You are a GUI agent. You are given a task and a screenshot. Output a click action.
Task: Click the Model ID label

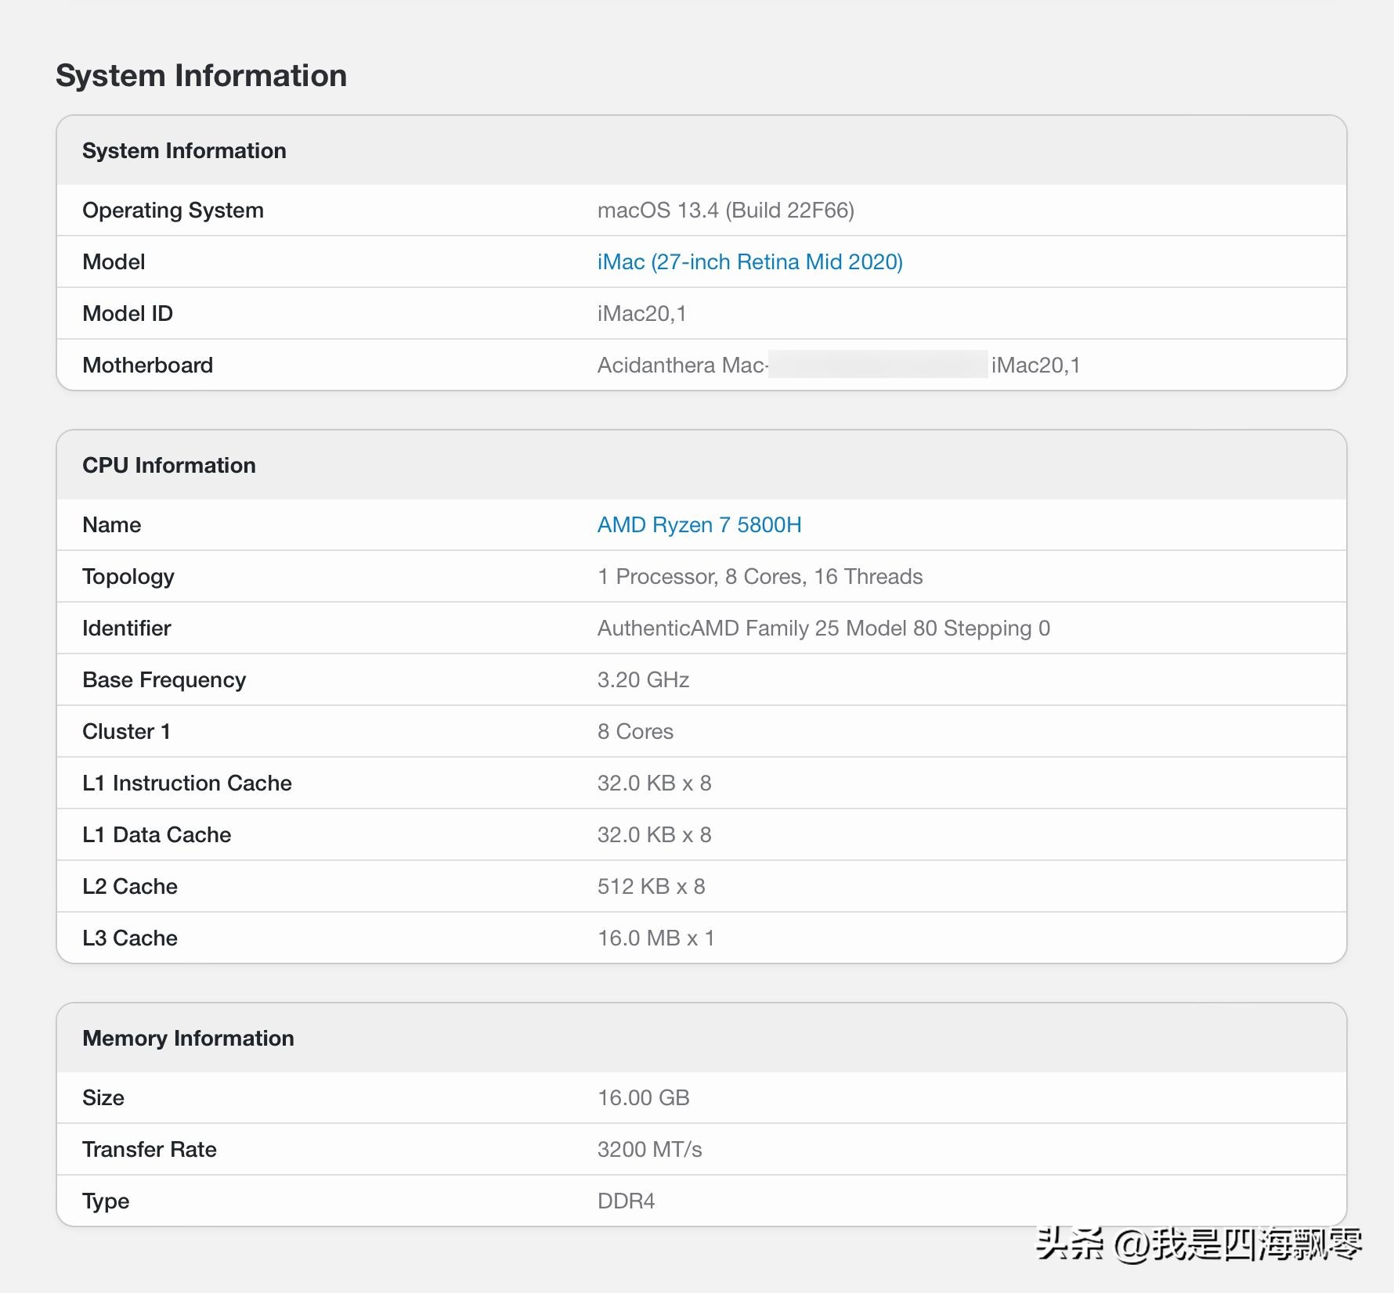(128, 313)
